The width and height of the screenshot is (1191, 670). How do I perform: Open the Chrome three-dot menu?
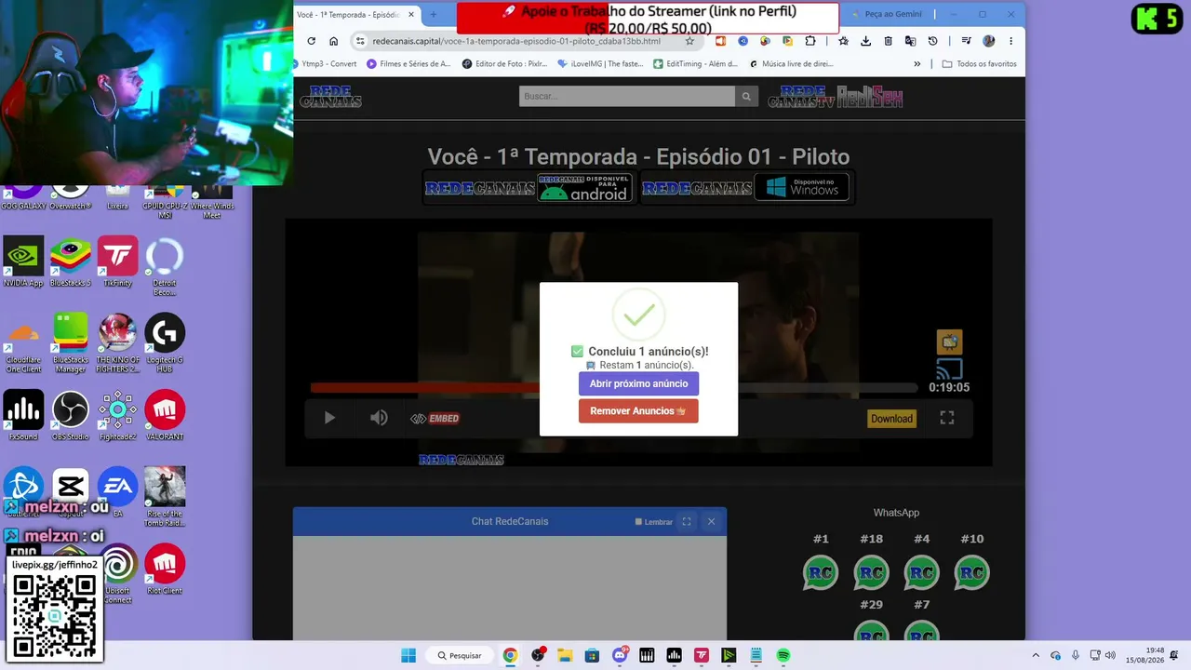1010,41
